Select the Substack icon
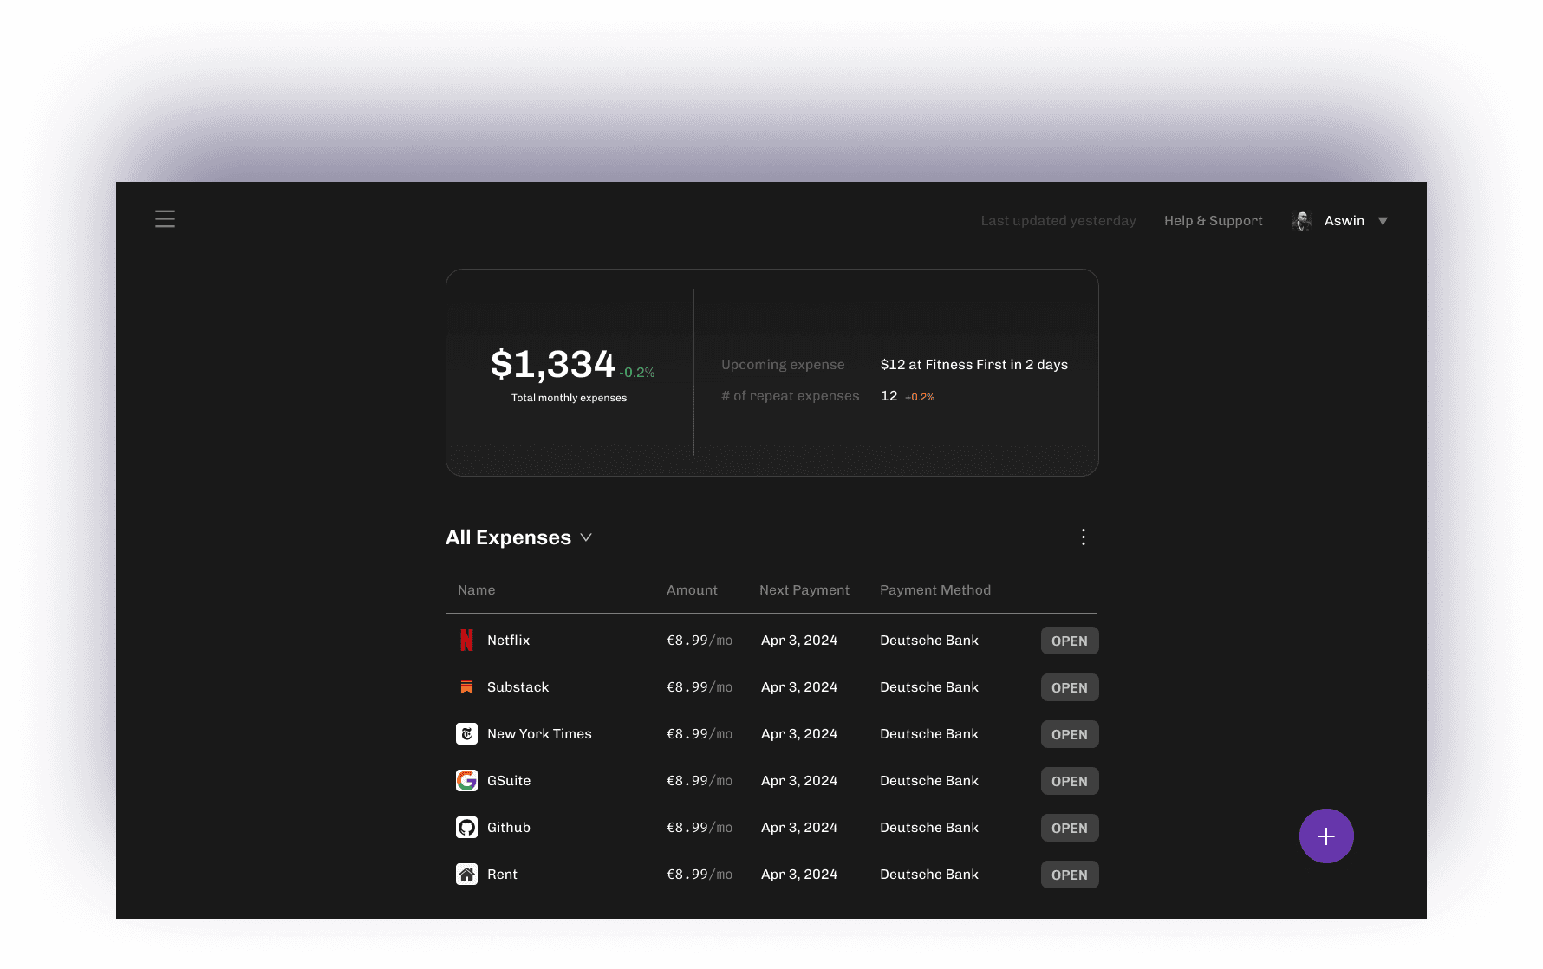This screenshot has width=1543, height=969. [x=466, y=686]
